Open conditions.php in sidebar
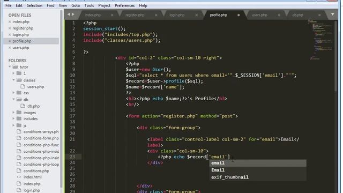343x193 pixels. (36, 170)
